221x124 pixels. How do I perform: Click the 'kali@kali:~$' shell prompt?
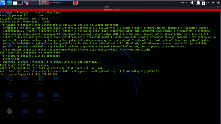(9, 12)
